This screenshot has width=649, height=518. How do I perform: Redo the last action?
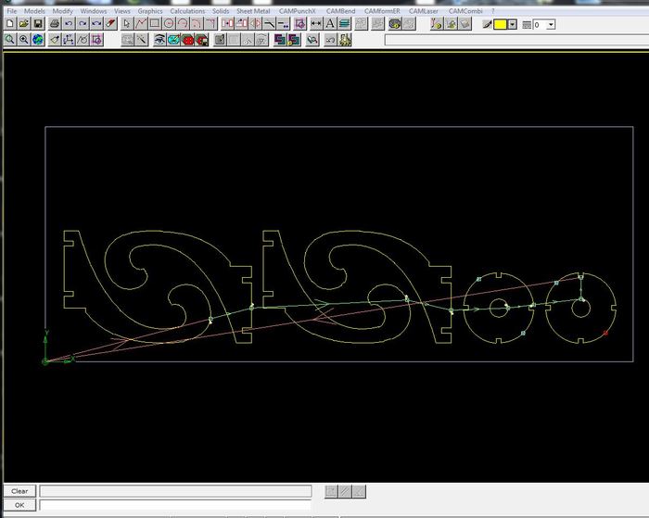tap(83, 24)
